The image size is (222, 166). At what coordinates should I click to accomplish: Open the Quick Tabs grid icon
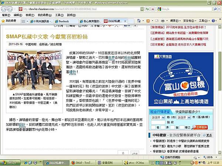(23, 21)
